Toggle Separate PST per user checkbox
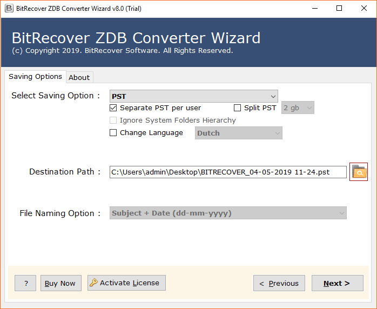Image resolution: width=377 pixels, height=309 pixels. click(113, 108)
